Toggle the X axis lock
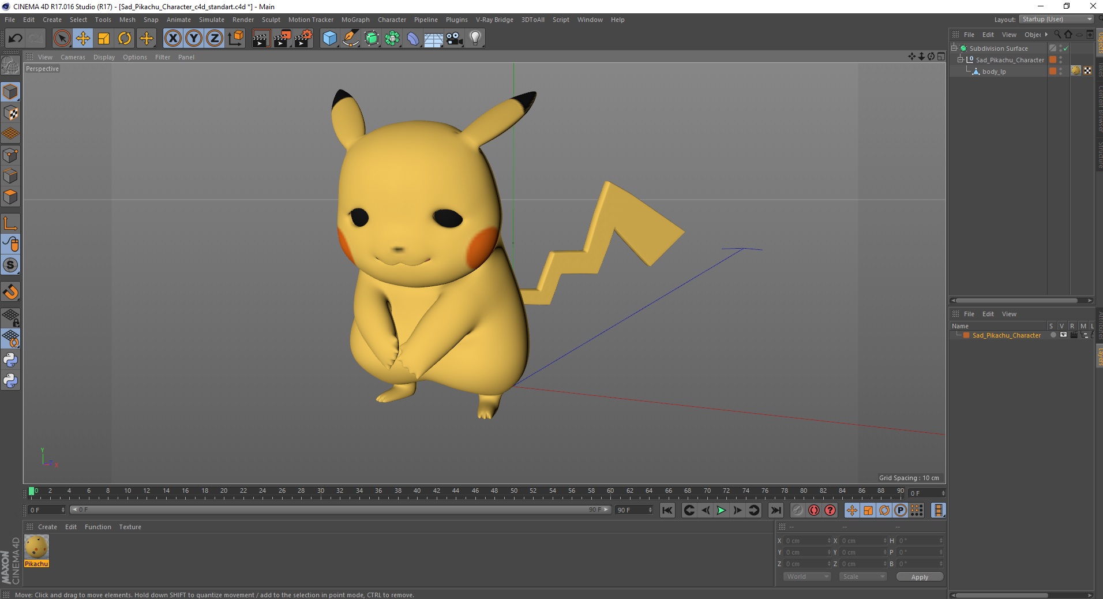This screenshot has width=1103, height=599. point(172,39)
